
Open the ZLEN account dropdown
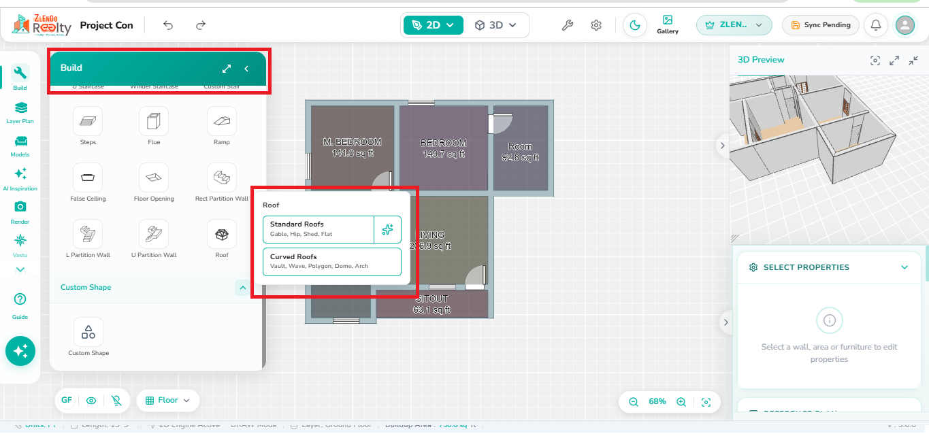tap(734, 25)
